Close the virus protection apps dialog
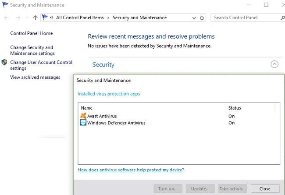 click(265, 188)
